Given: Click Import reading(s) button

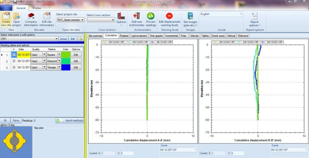Looking at the screenshot, I should [x=70, y=121].
